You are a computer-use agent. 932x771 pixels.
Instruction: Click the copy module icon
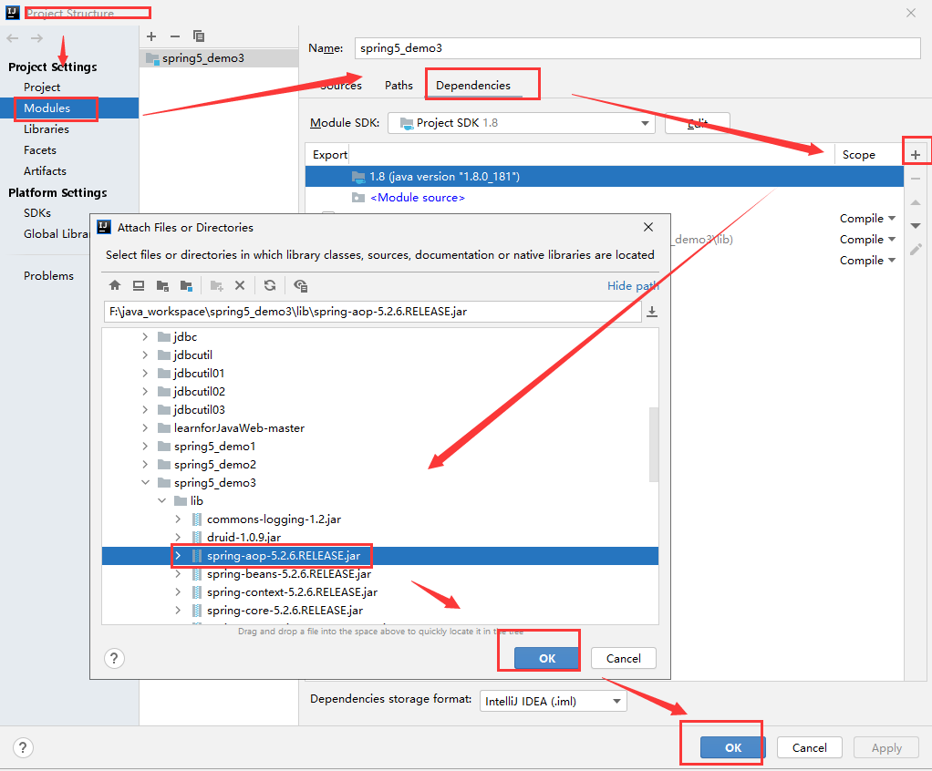[x=199, y=36]
